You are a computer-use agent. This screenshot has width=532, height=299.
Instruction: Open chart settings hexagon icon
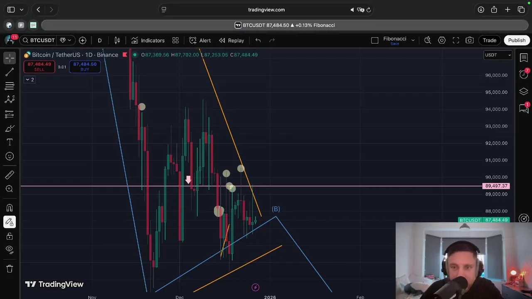click(x=442, y=40)
